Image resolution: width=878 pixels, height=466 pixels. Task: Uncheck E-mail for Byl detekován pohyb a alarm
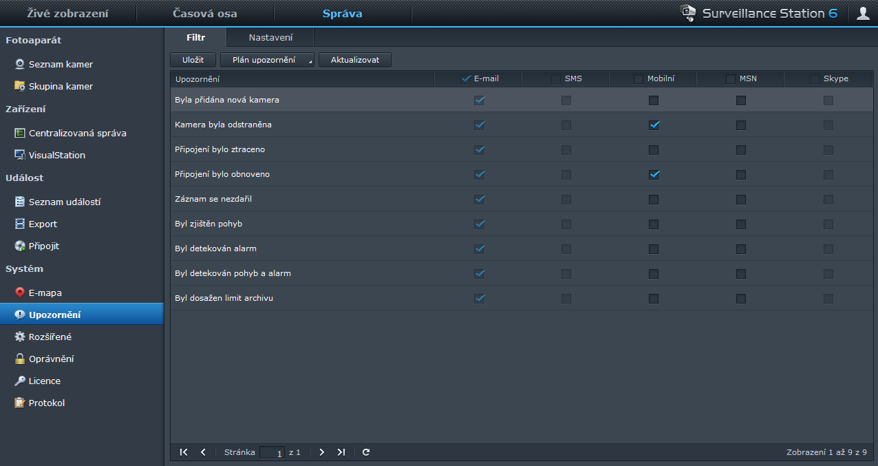coord(480,274)
